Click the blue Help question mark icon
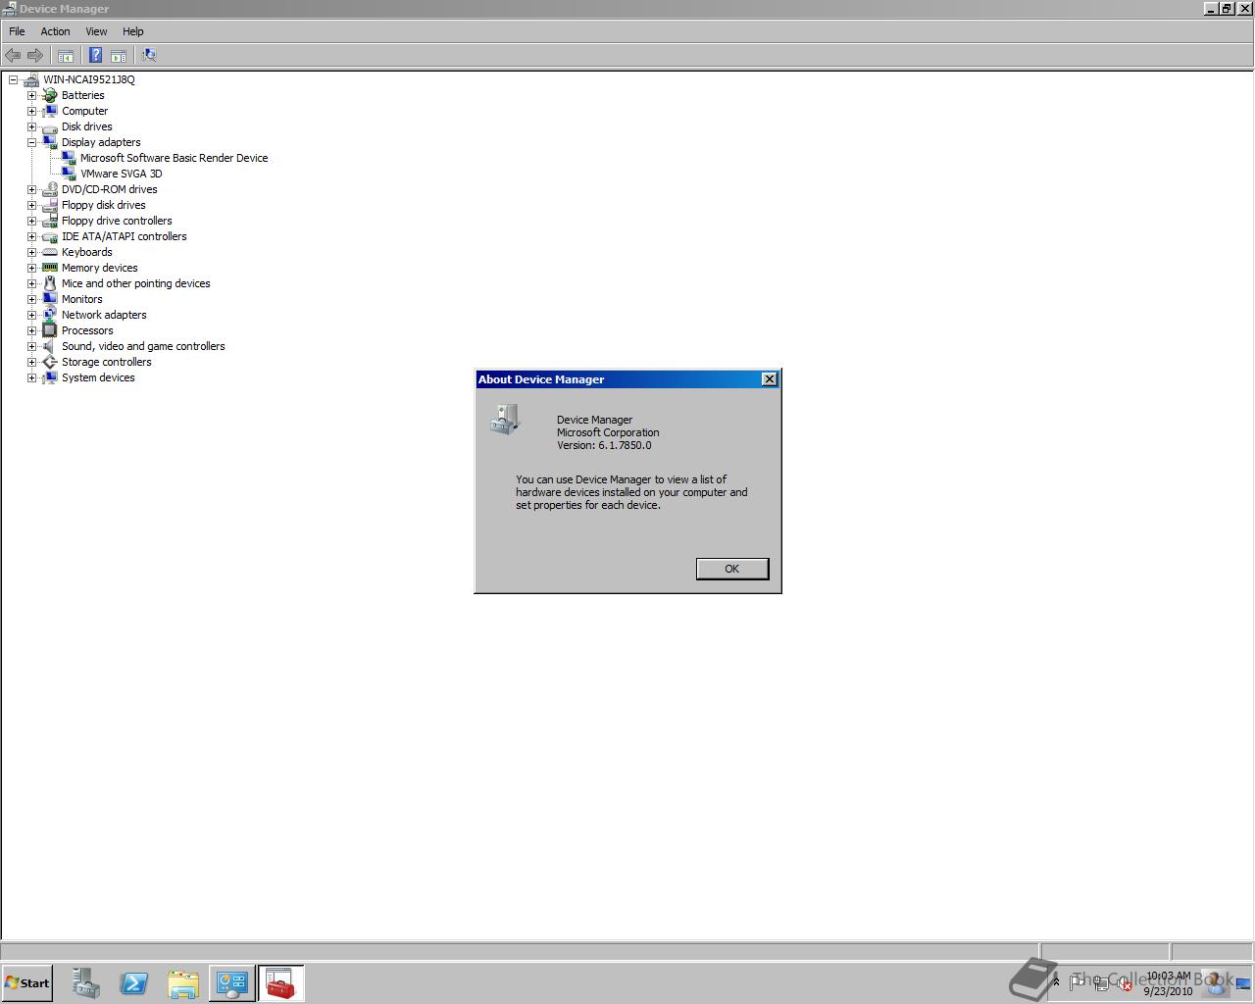Viewport: 1255px width, 1004px height. point(95,56)
